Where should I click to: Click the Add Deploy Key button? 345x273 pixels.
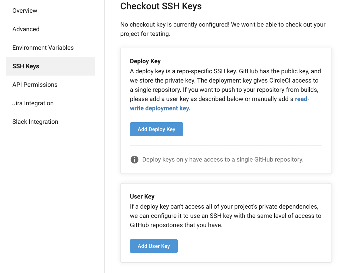point(156,129)
